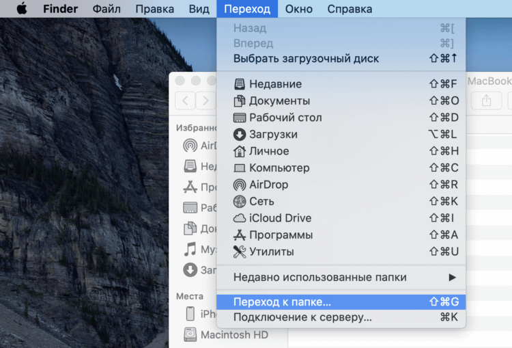The height and width of the screenshot is (348, 512).
Task: Select iPhone device in Finder sidebar
Action: (x=199, y=314)
